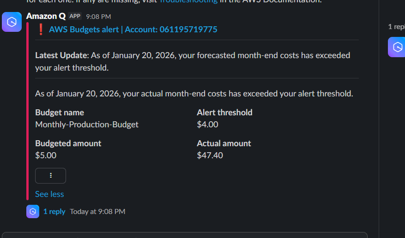This screenshot has height=238, width=405.
Task: Click the APP badge next to Amazon Q
Action: point(75,16)
